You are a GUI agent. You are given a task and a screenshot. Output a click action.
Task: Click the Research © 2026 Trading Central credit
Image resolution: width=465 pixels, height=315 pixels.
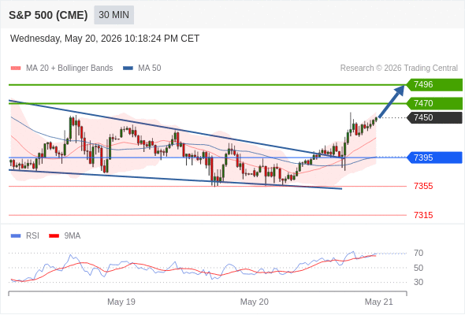coord(399,69)
